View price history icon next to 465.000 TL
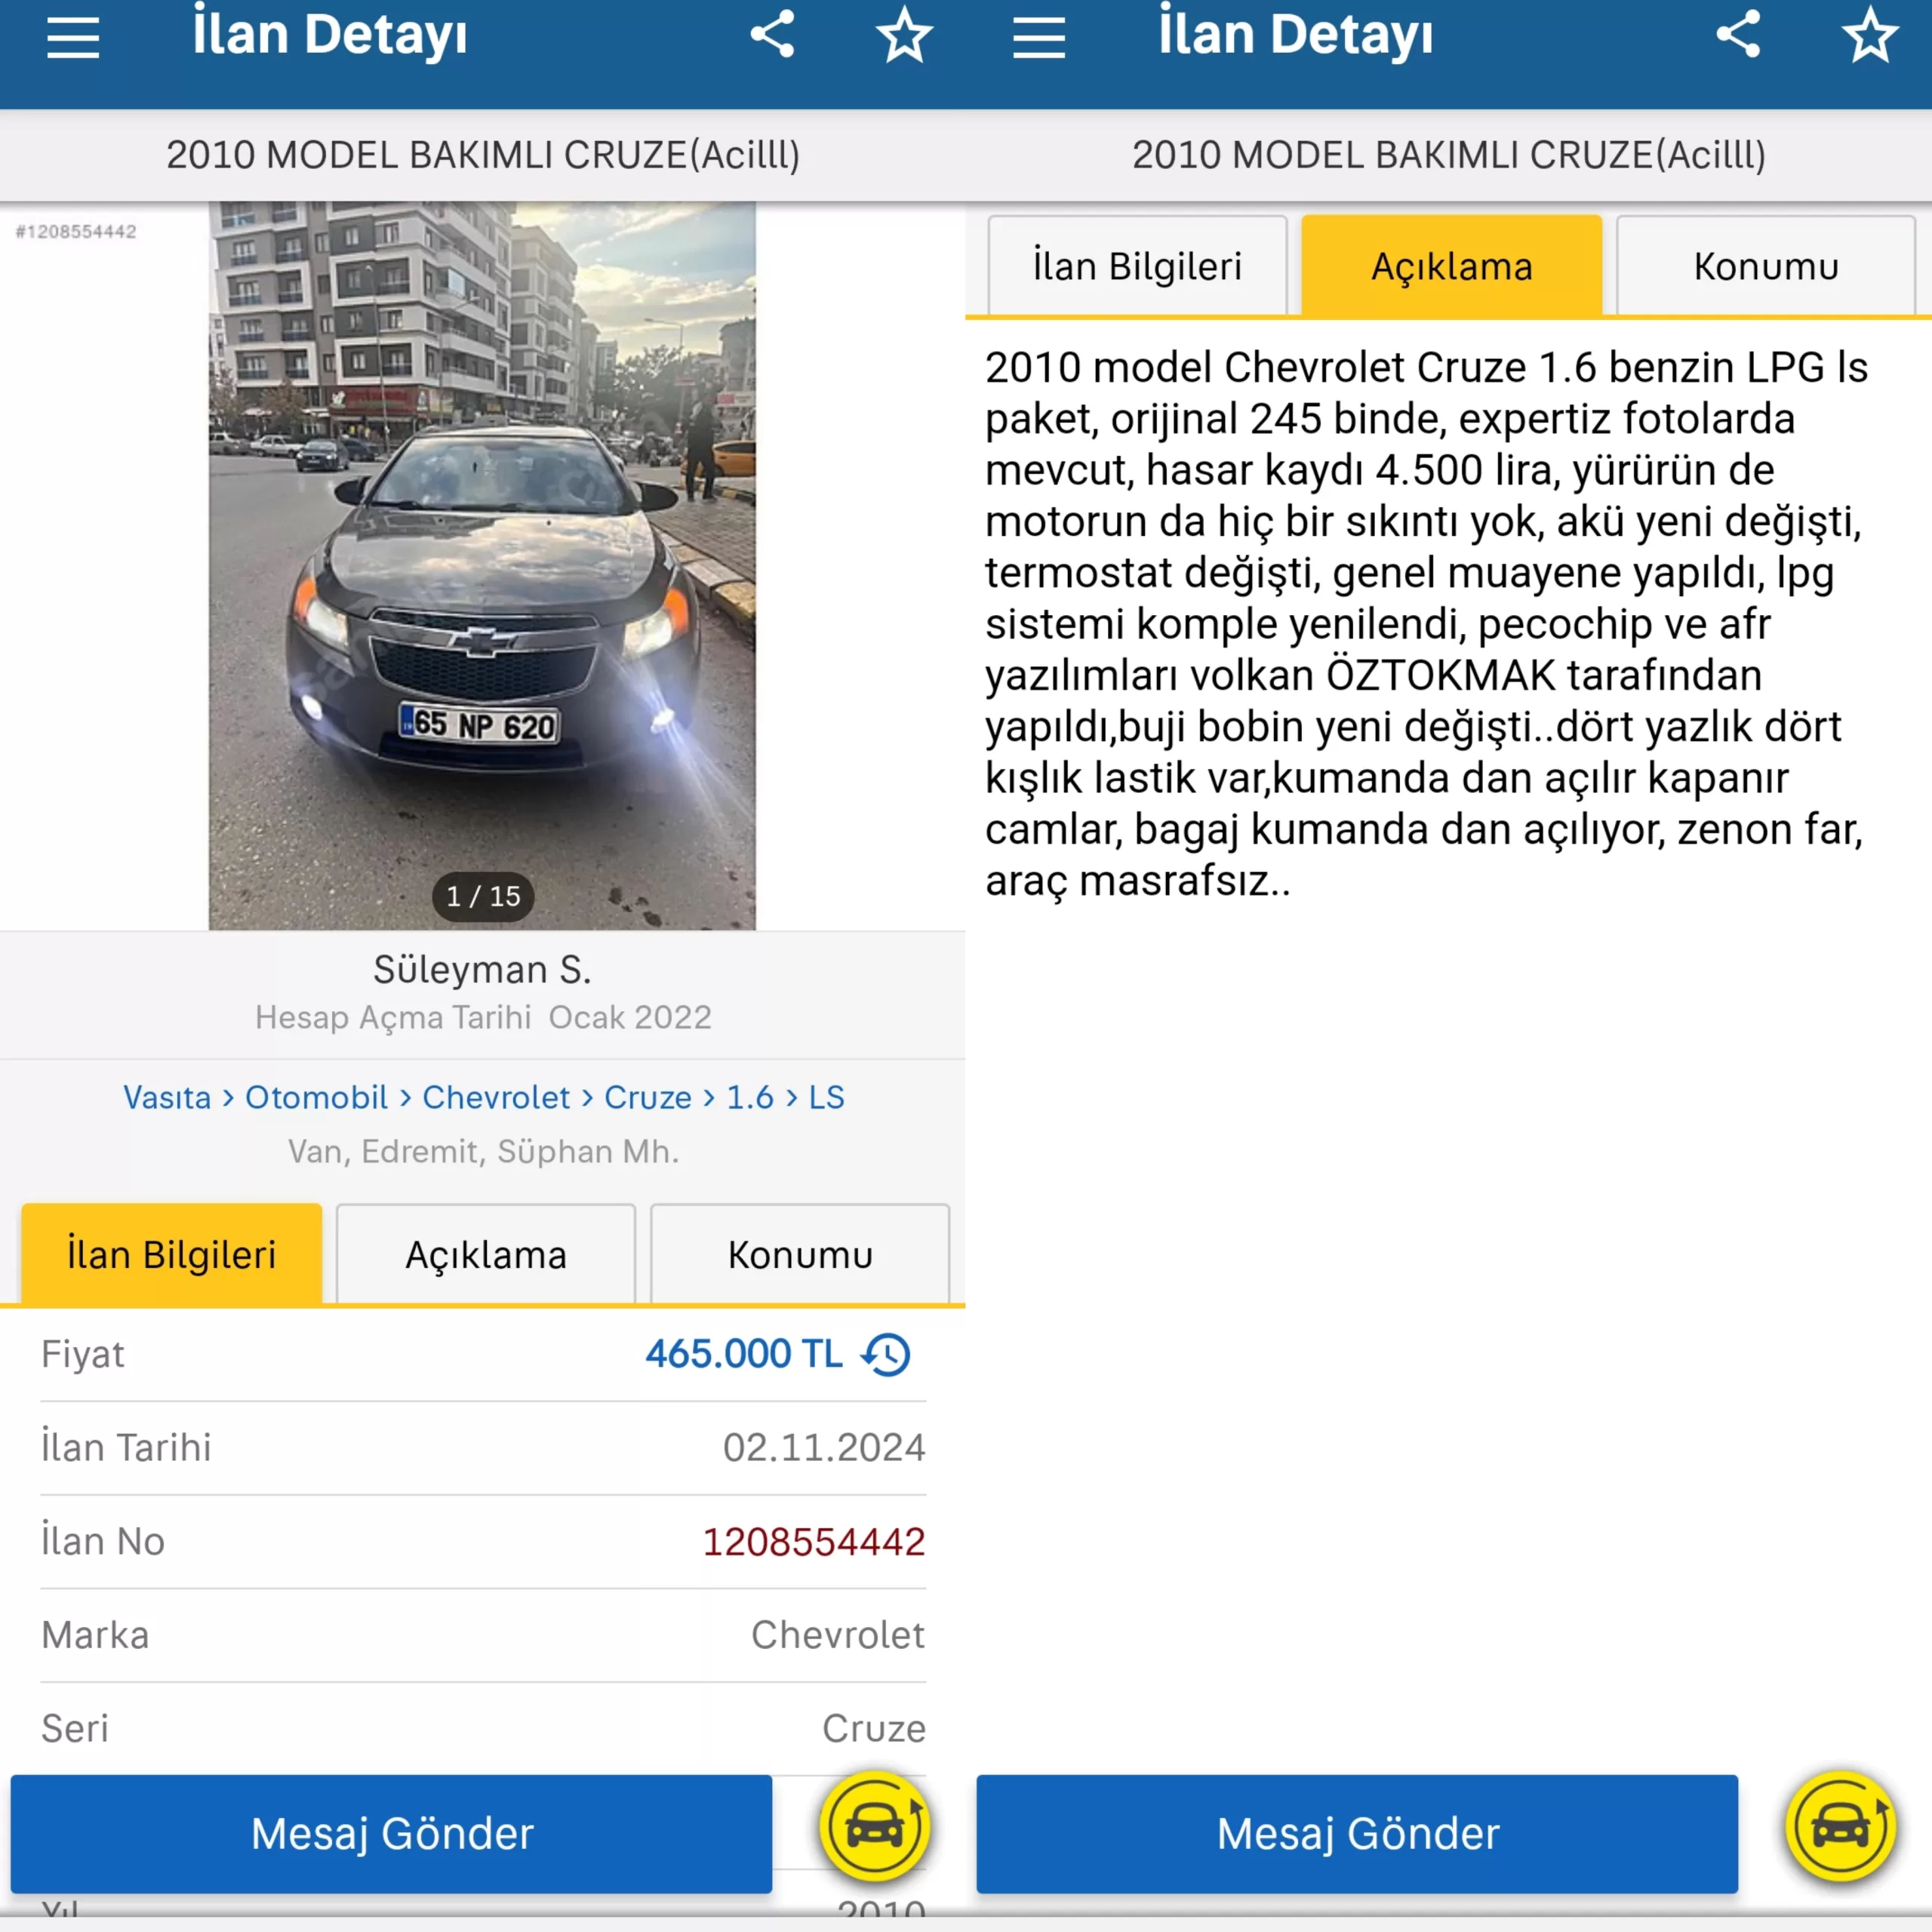The height and width of the screenshot is (1932, 1932). (x=886, y=1355)
